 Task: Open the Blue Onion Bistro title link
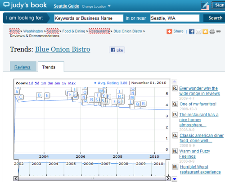(63, 49)
